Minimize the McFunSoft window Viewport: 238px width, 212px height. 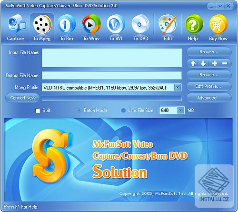coord(211,6)
